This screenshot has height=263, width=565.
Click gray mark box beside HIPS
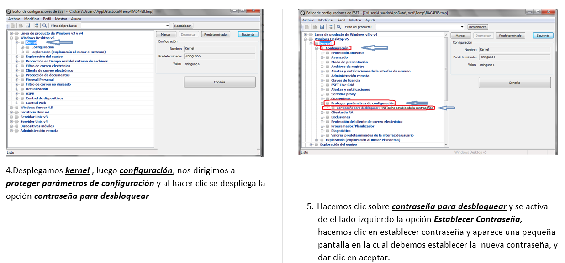22,93
